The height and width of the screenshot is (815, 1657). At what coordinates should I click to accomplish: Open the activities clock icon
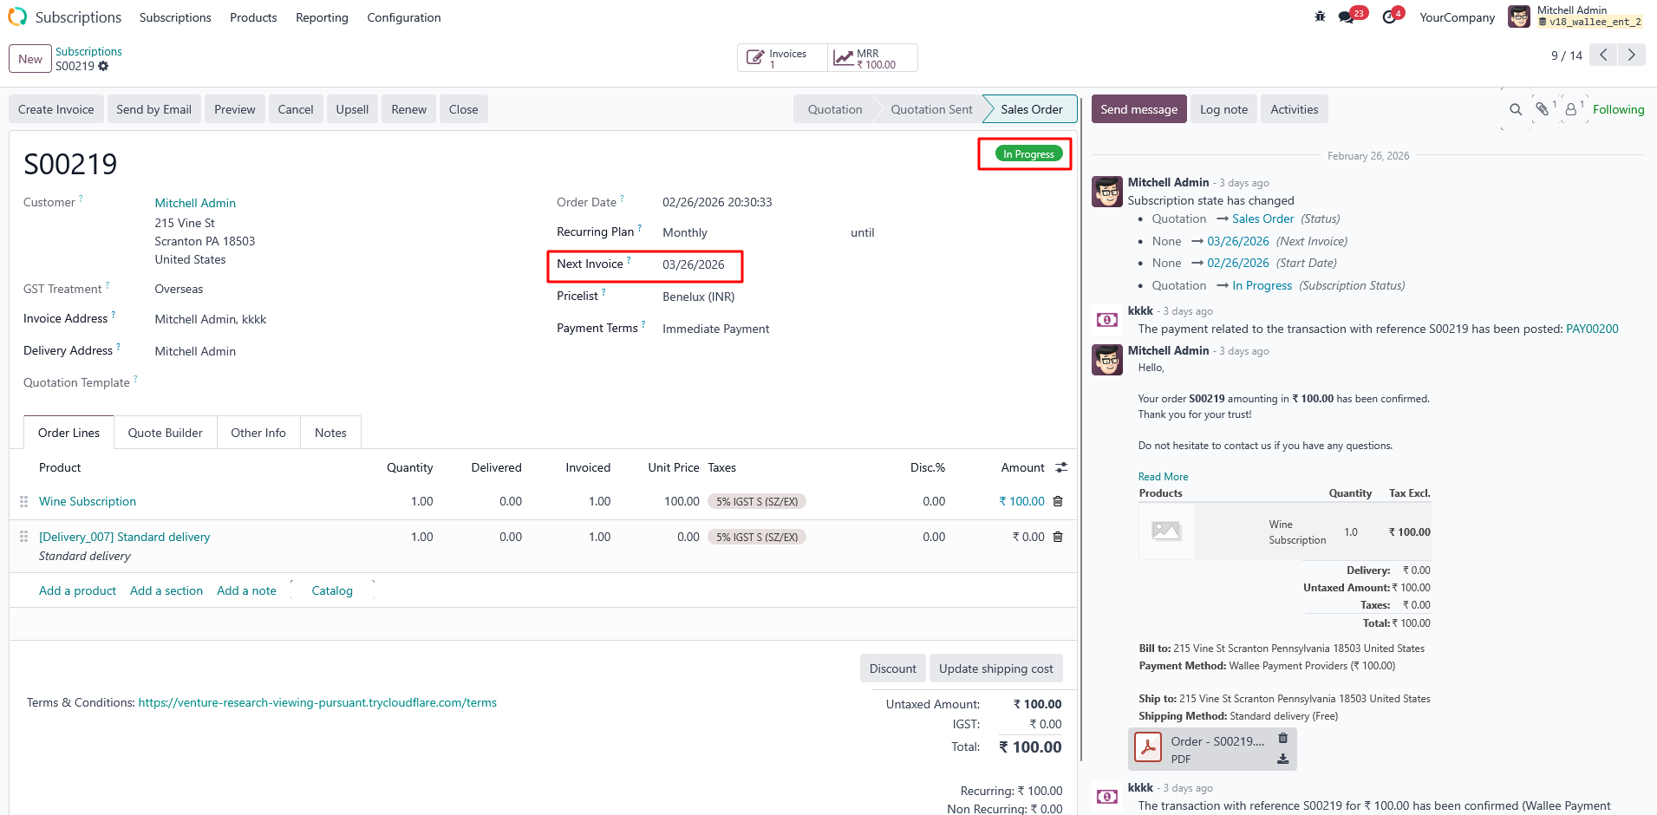1389,17
